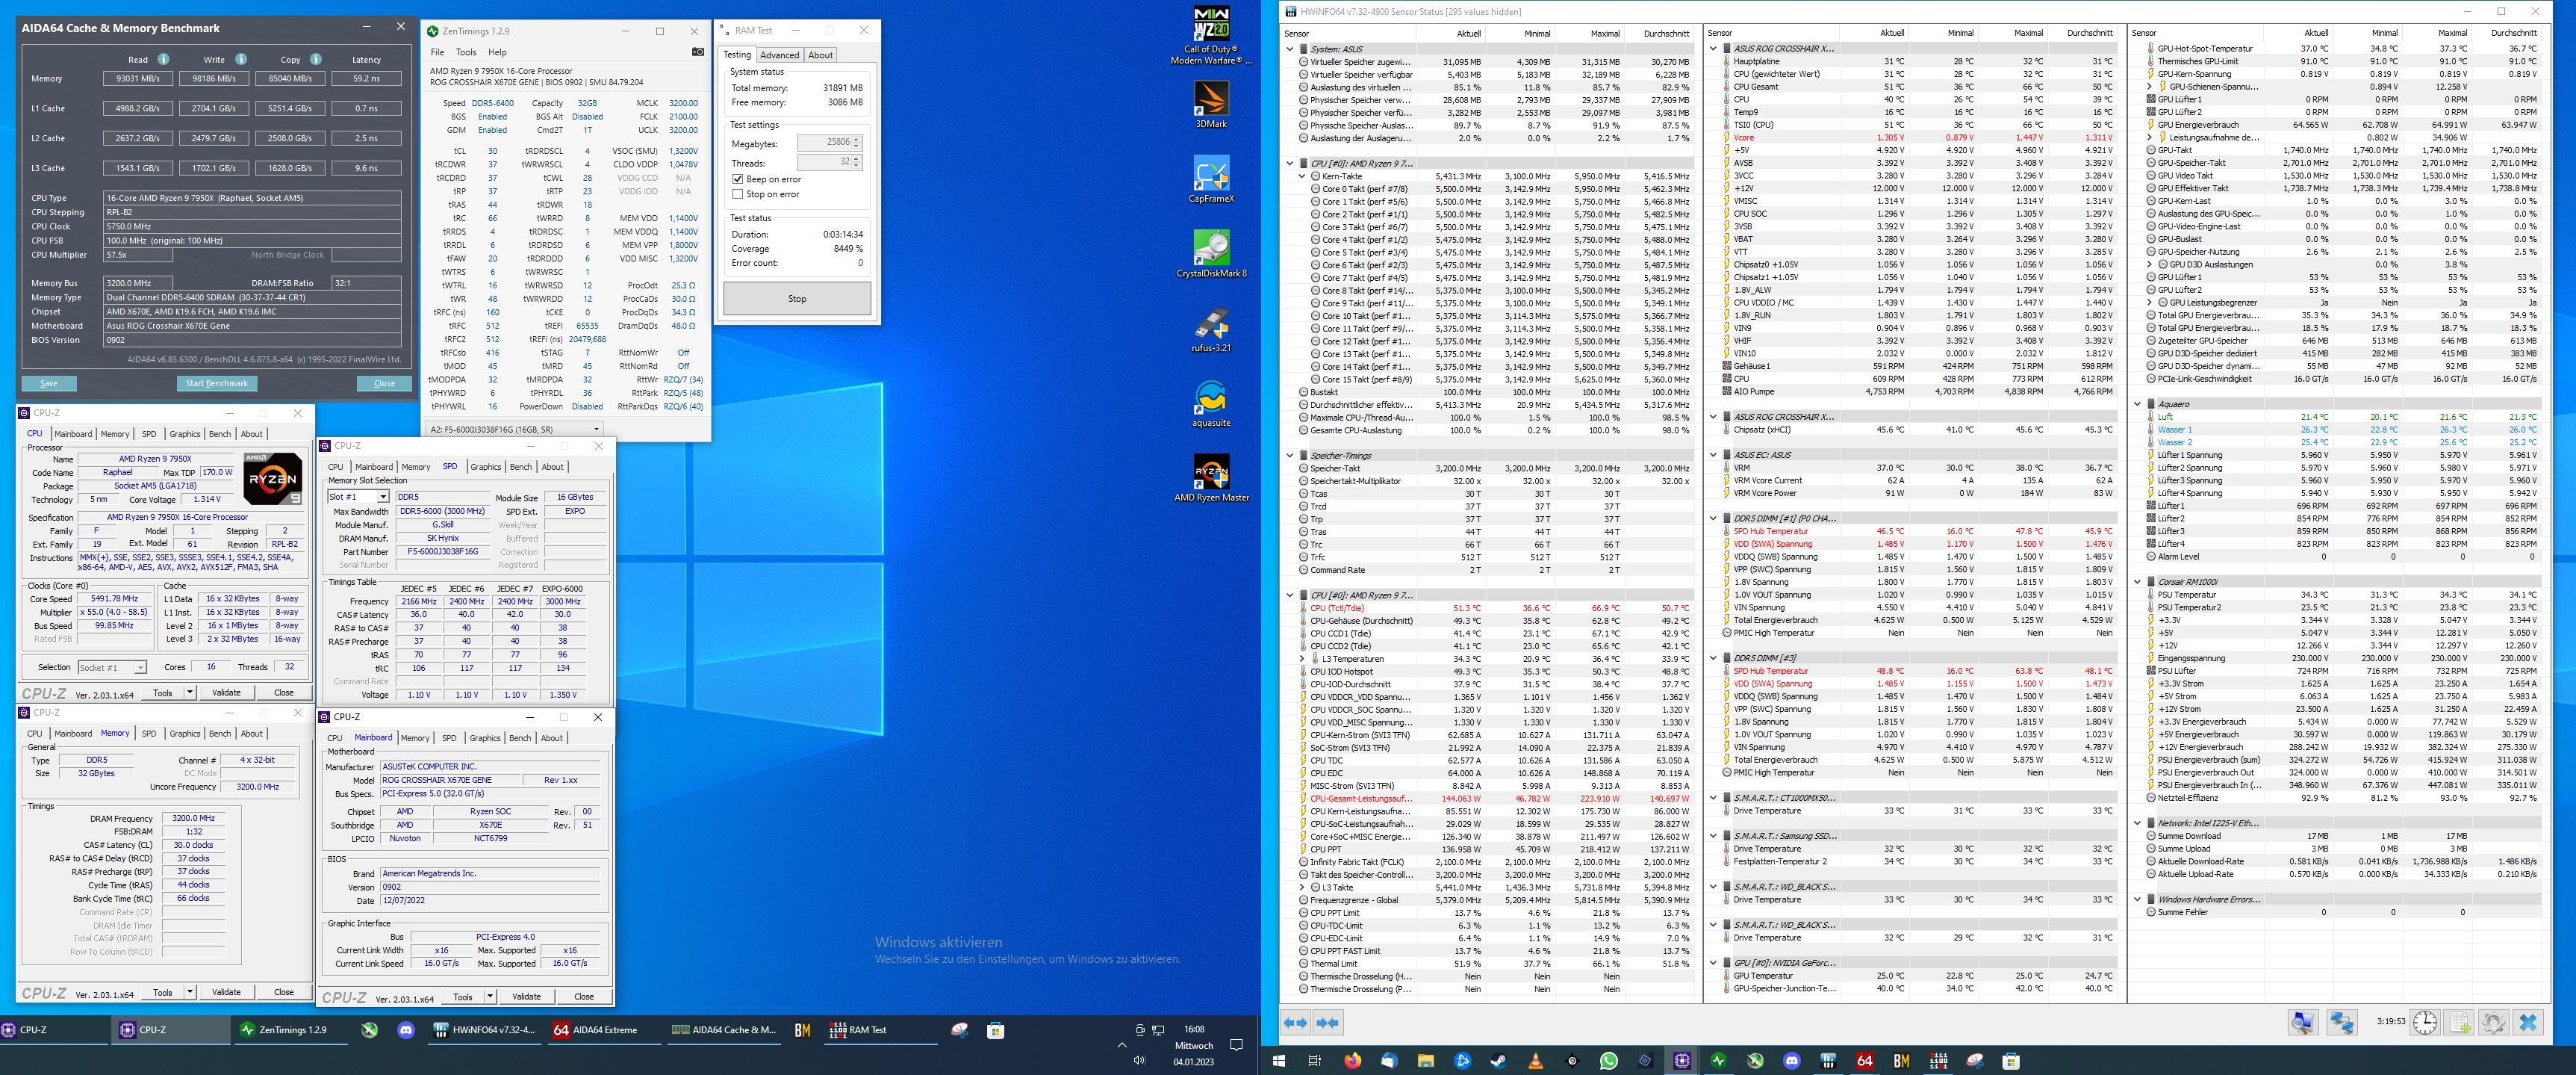Image resolution: width=2576 pixels, height=1075 pixels.
Task: Select CrystalDiskMark 8 desktop icon
Action: [1211, 253]
